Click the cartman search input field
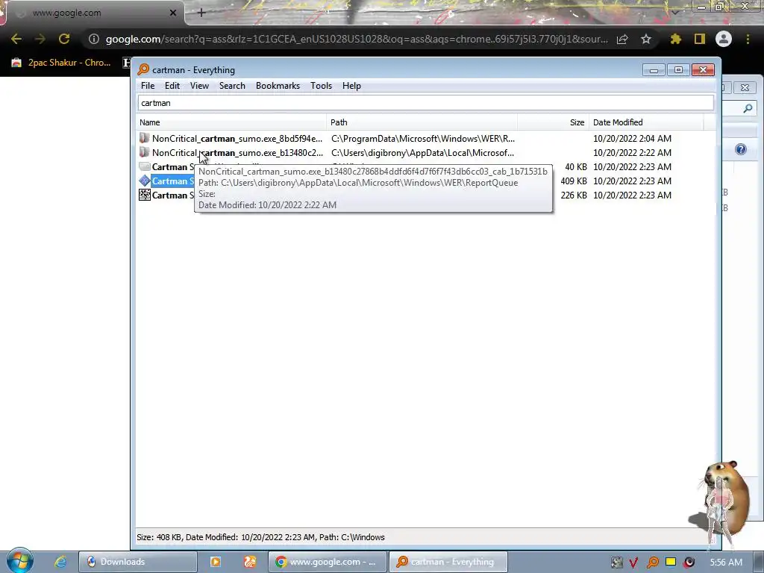Image resolution: width=764 pixels, height=573 pixels. [426, 103]
